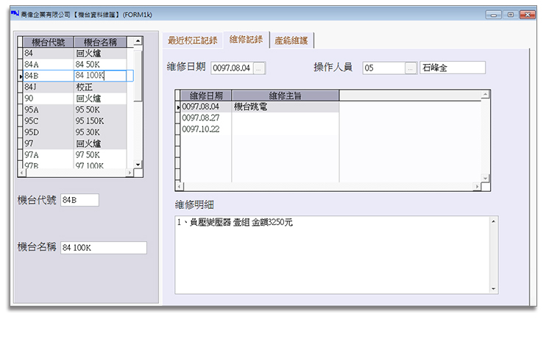Switch to the 產能維護 tab
The height and width of the screenshot is (347, 546).
(x=291, y=40)
